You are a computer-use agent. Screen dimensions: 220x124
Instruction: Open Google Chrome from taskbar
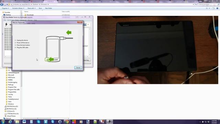[67, 122]
